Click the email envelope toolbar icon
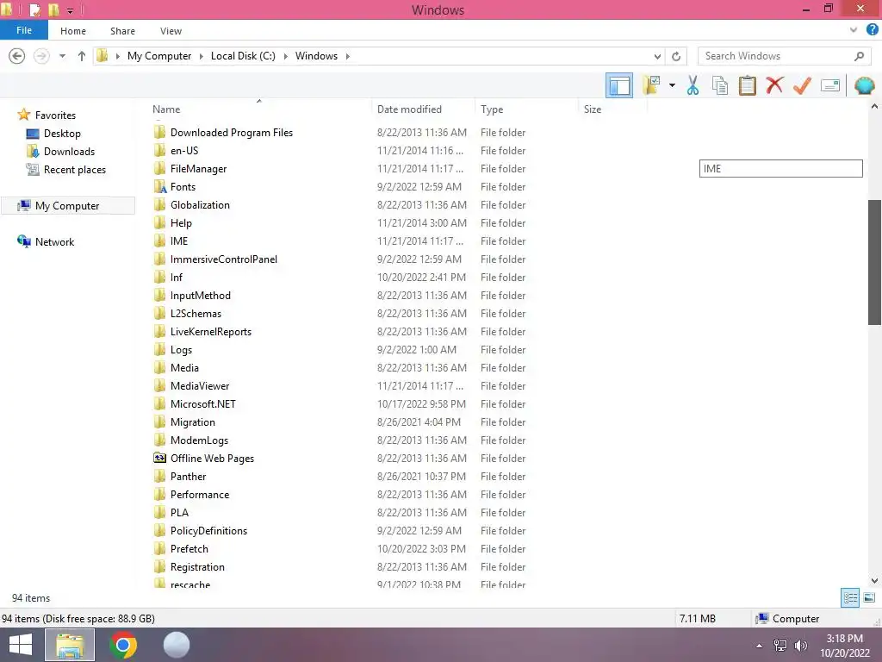This screenshot has width=882, height=662. point(830,85)
